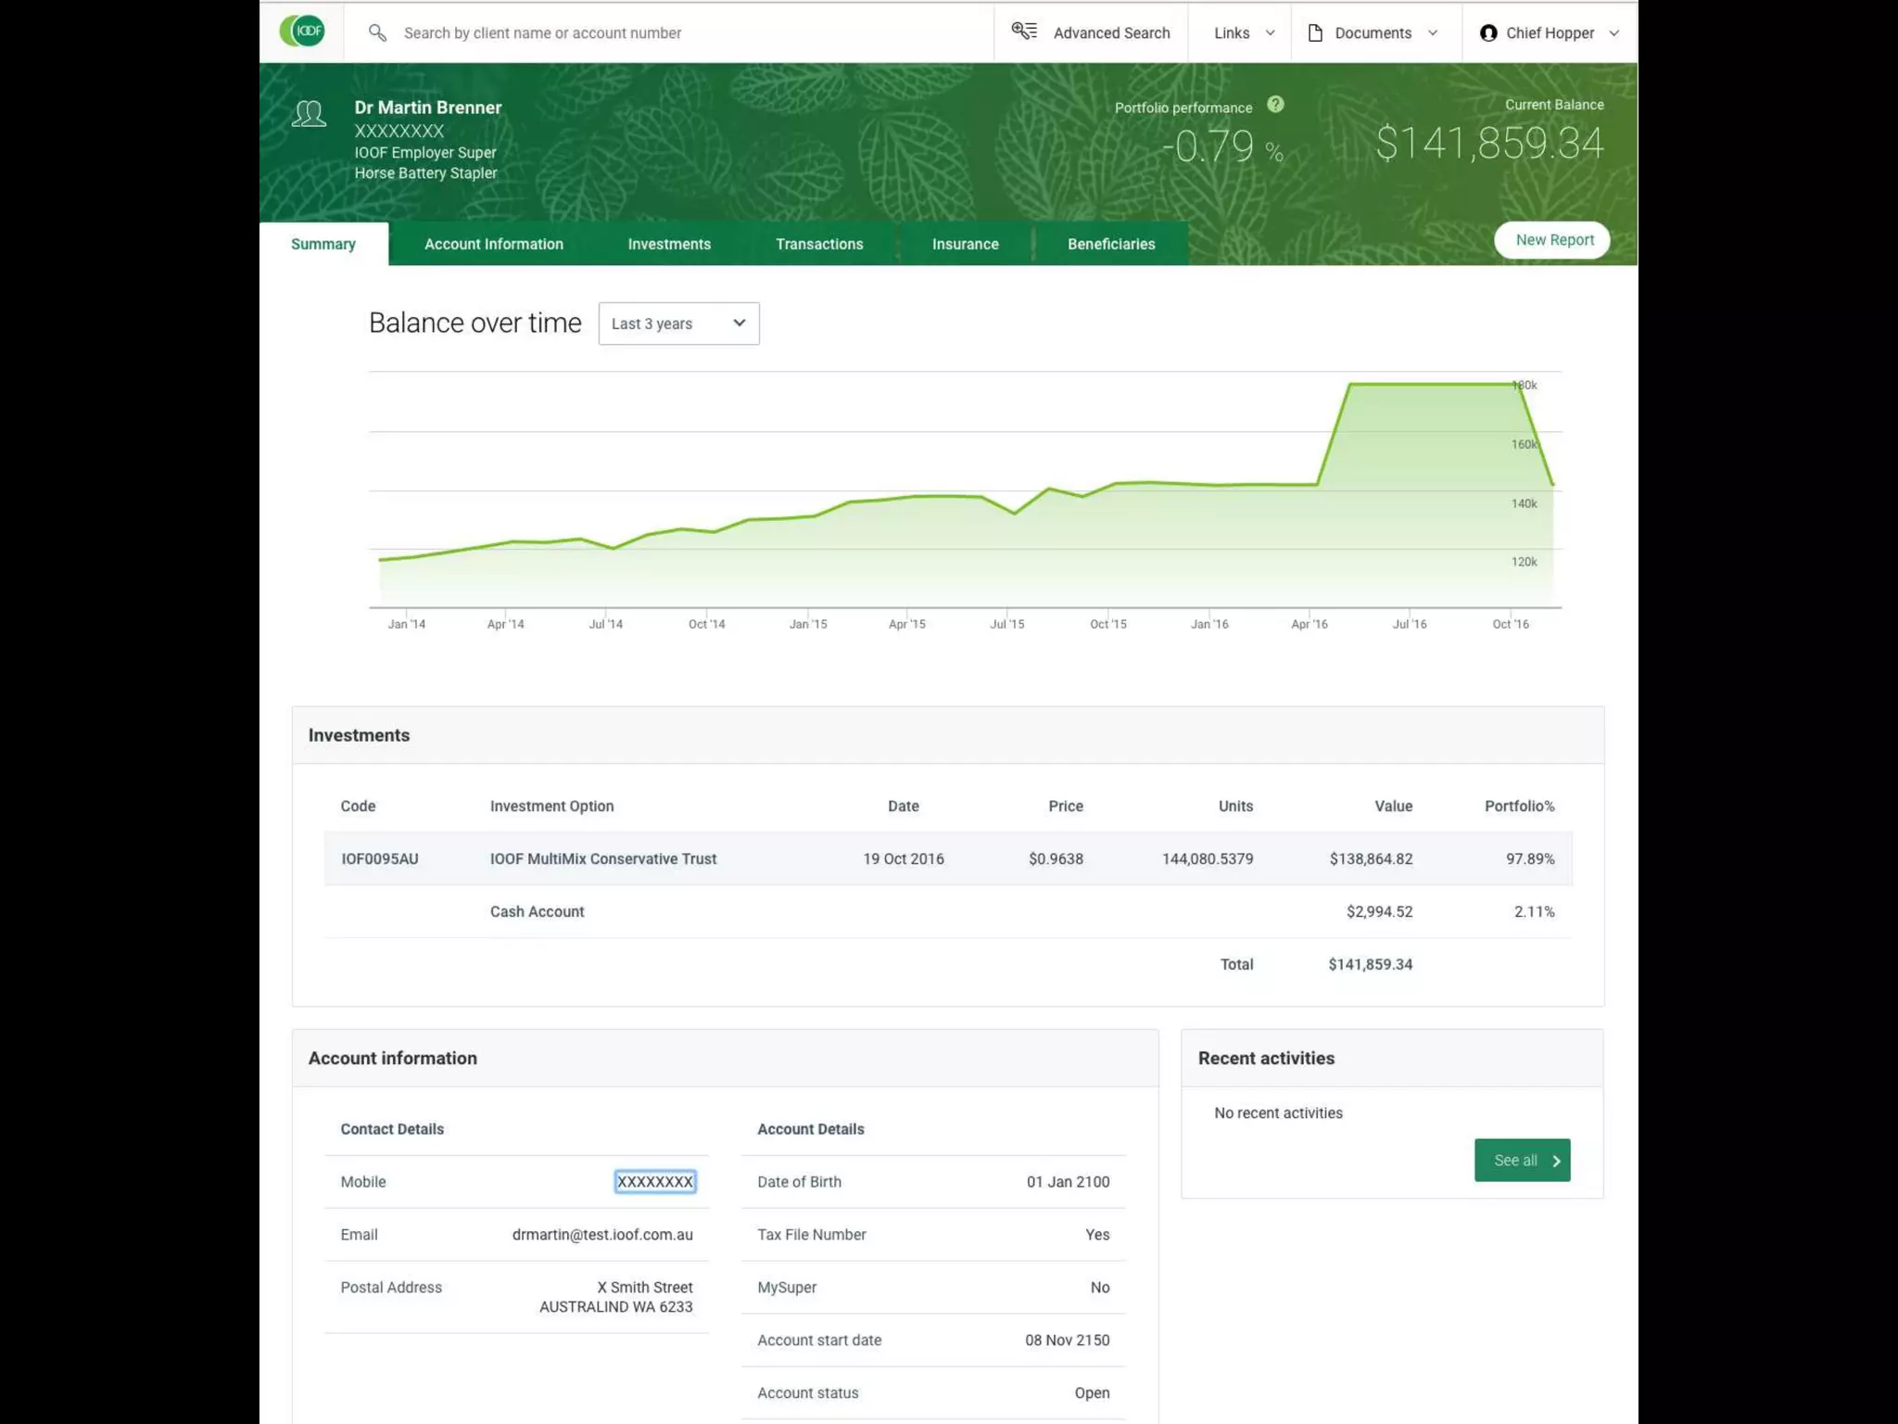View the Beneficiaries tab
This screenshot has width=1898, height=1424.
click(x=1111, y=244)
